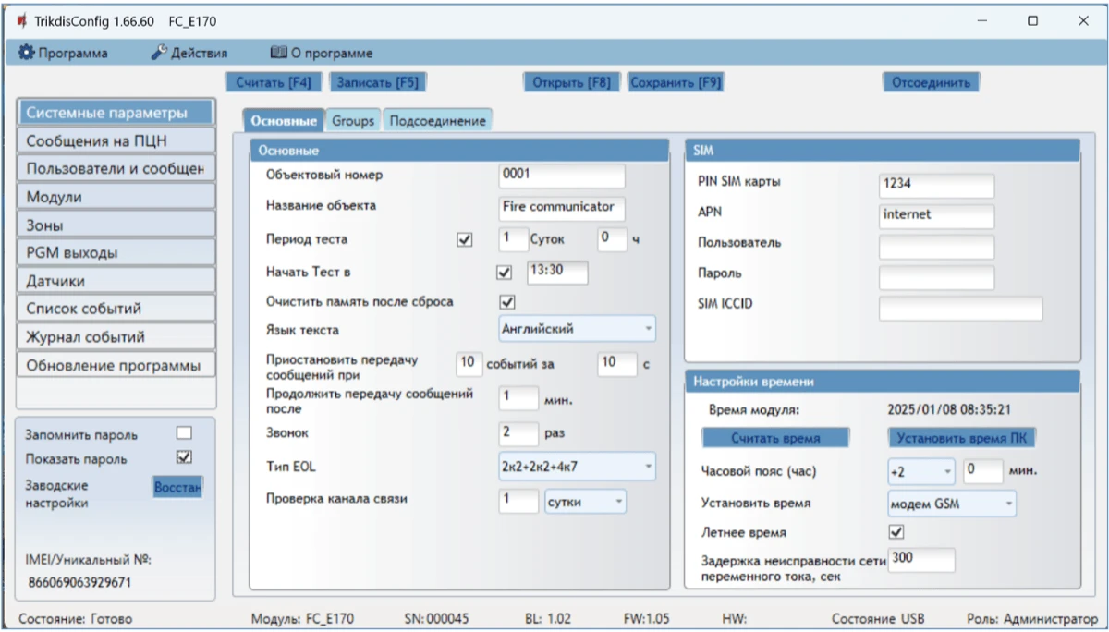Switch to the Groups tab
Viewport: 1109px width, 632px height.
pos(353,121)
